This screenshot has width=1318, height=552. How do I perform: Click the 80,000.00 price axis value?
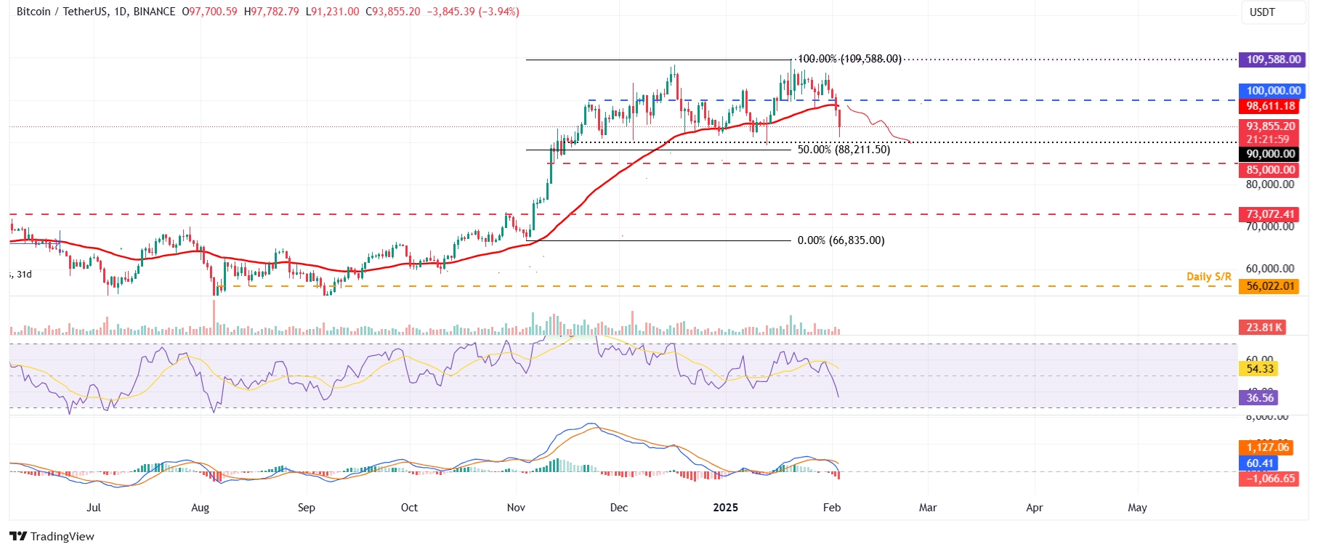point(1270,184)
